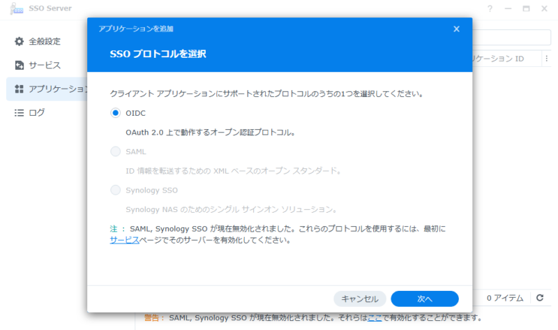558x330 pixels.
Task: Click the OIDC label text
Action: 135,113
